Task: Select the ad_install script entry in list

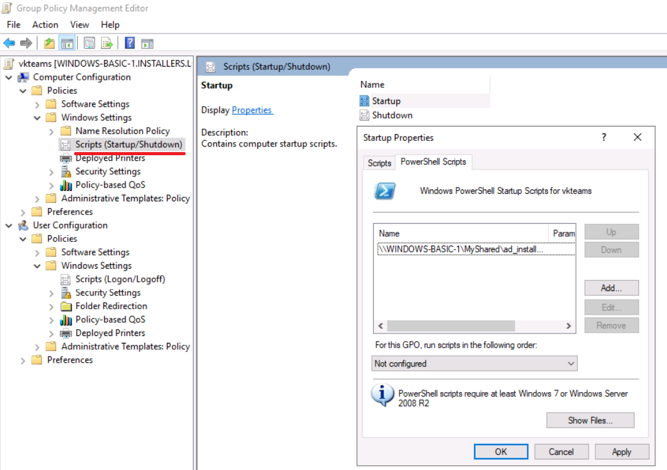Action: pyautogui.click(x=461, y=249)
